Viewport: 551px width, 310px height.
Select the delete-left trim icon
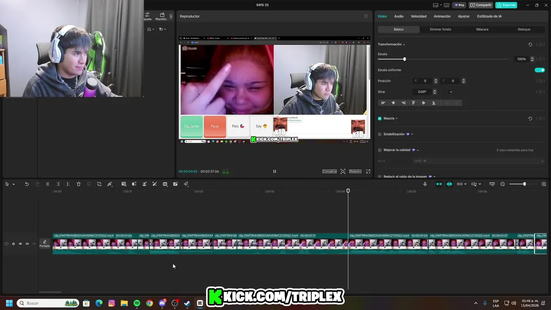pos(58,184)
